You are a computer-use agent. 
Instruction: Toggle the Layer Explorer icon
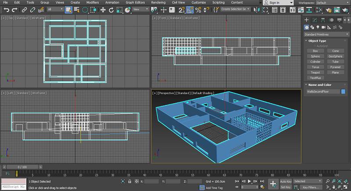pyautogui.click(x=283, y=10)
